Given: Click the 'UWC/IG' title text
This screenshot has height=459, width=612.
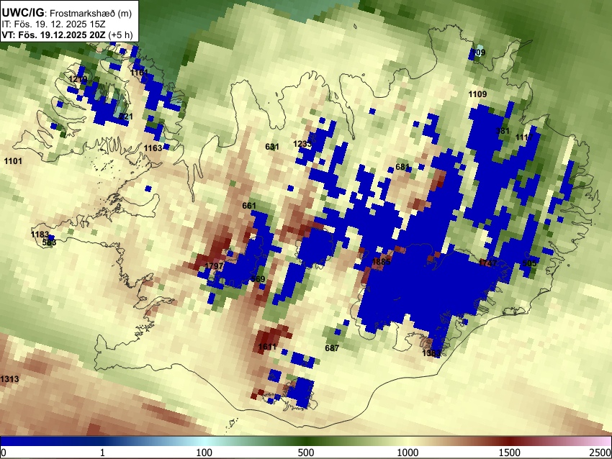Looking at the screenshot, I should (x=23, y=13).
